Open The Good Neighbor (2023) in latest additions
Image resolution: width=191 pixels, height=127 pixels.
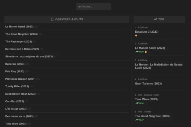[21, 34]
